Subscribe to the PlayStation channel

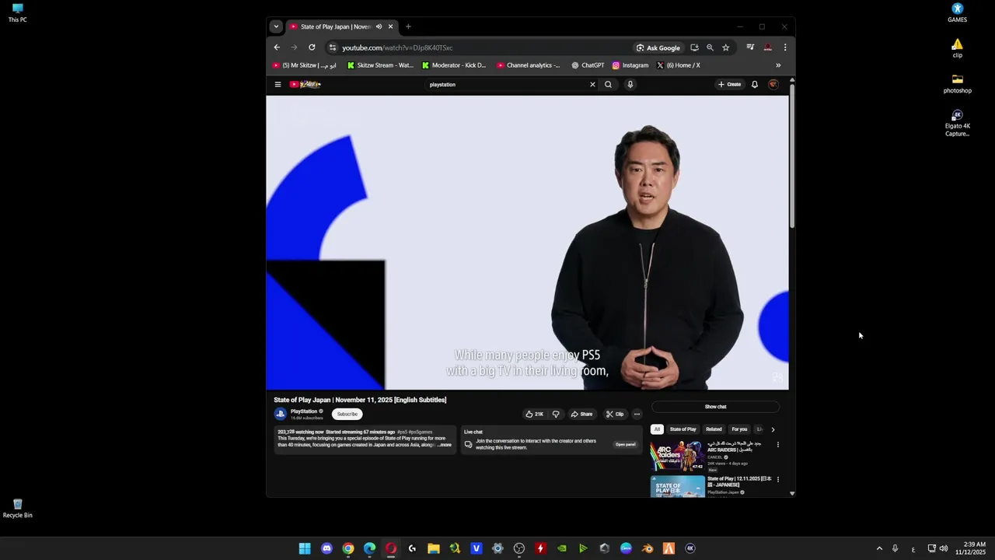point(347,414)
